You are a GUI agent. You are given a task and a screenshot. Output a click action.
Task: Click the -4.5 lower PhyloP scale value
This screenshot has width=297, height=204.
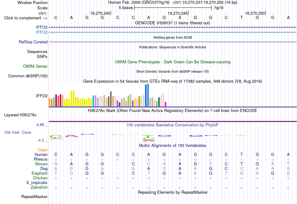pyautogui.click(x=41, y=140)
